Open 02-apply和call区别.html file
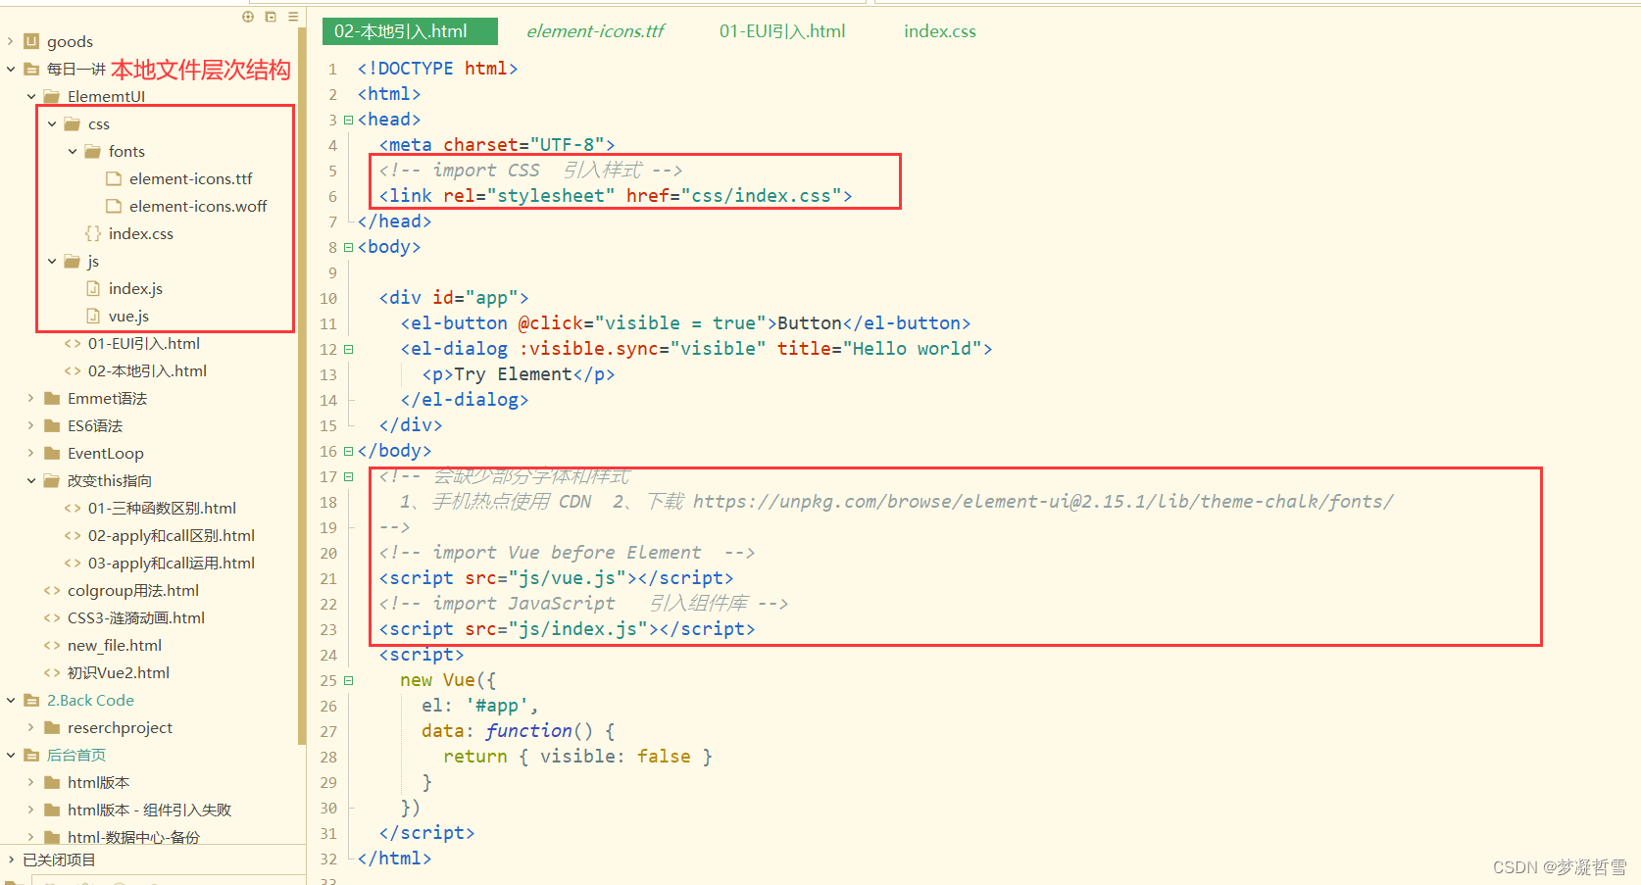Screen dimensions: 1641x885 [172, 535]
